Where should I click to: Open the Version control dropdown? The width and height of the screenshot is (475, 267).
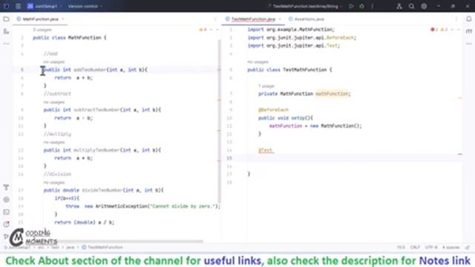[85, 6]
